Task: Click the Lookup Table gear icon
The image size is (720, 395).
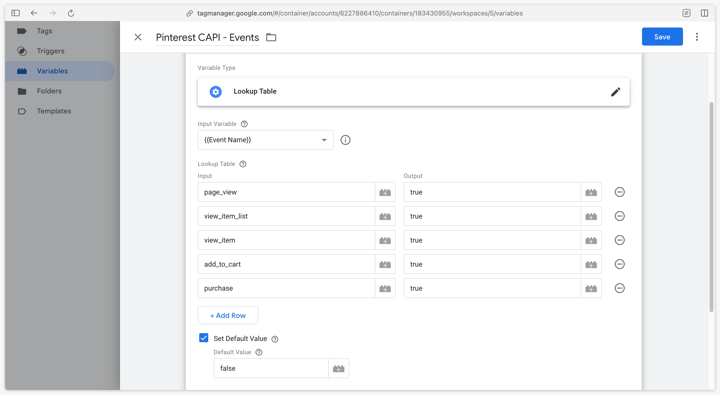Action: (x=216, y=92)
